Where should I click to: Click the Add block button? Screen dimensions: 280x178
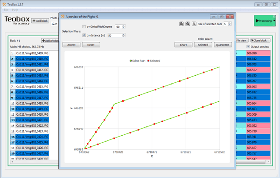(x=40, y=21)
